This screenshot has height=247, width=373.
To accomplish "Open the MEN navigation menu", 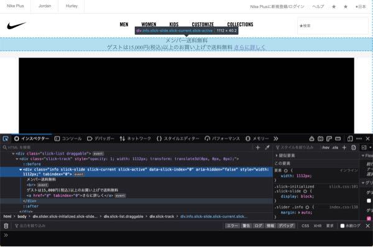I will point(124,24).
